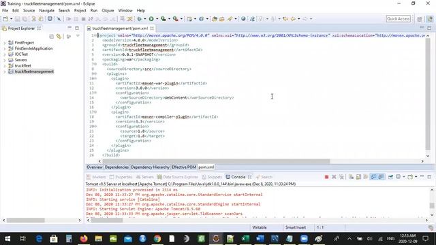Image resolution: width=436 pixels, height=245 pixels.
Task: Click Remove Launch X icon in Console
Action: pyautogui.click(x=334, y=177)
